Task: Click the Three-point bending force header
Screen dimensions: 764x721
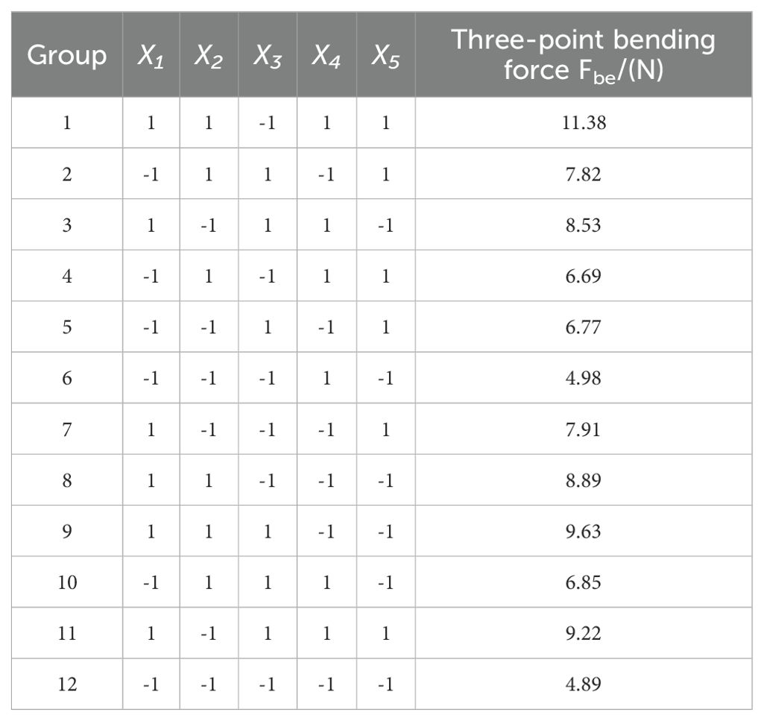Action: click(x=584, y=54)
